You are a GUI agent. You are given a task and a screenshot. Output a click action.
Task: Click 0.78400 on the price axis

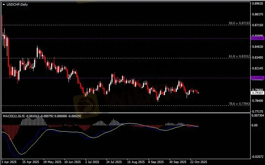point(257,101)
